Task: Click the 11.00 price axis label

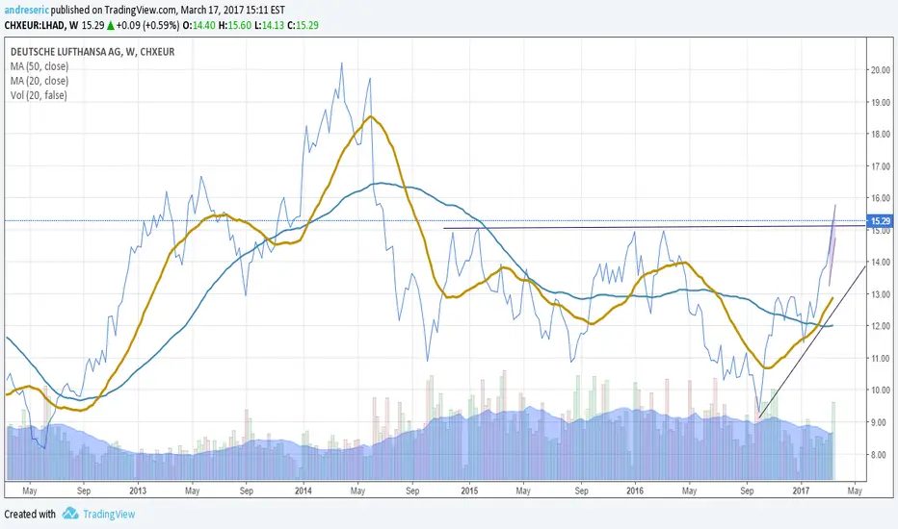Action: click(881, 358)
